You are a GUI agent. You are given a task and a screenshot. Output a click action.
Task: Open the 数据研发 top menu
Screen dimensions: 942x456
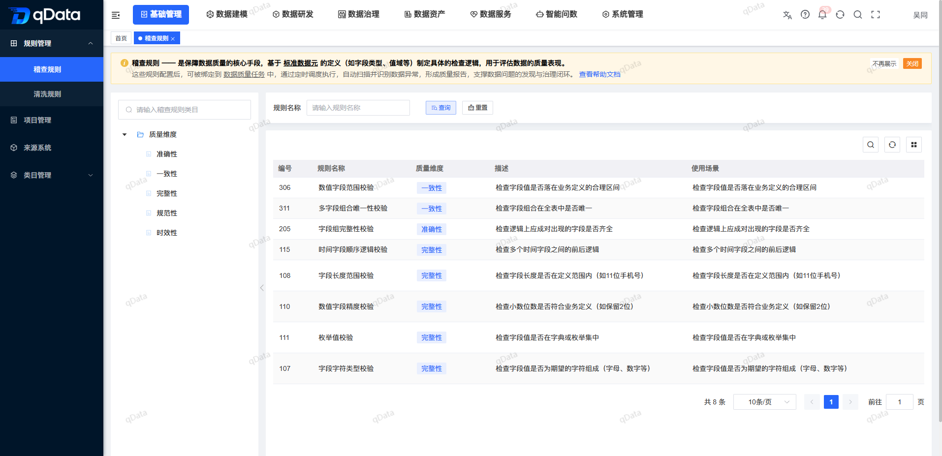point(293,14)
